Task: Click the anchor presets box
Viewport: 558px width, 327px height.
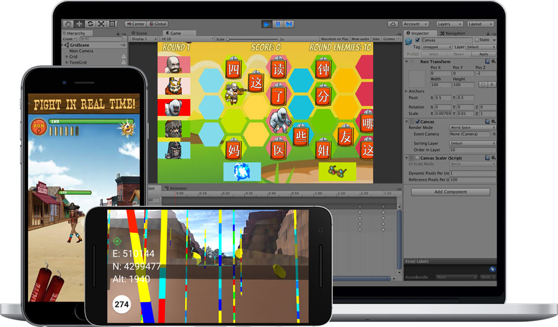Action: [x=417, y=79]
